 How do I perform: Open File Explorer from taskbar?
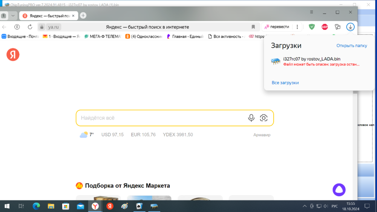click(51, 206)
